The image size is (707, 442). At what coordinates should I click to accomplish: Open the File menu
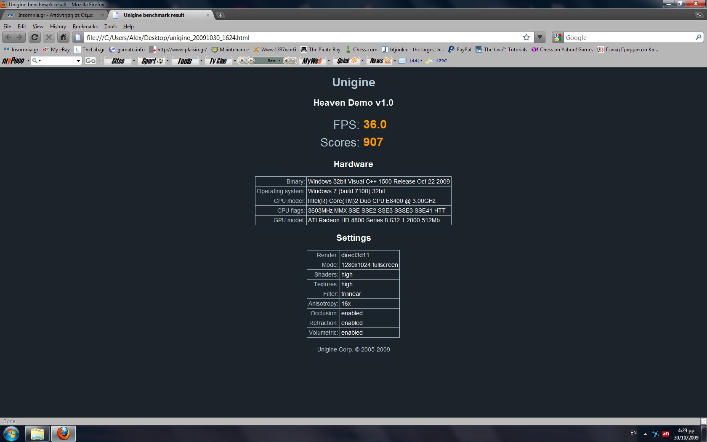click(x=7, y=27)
